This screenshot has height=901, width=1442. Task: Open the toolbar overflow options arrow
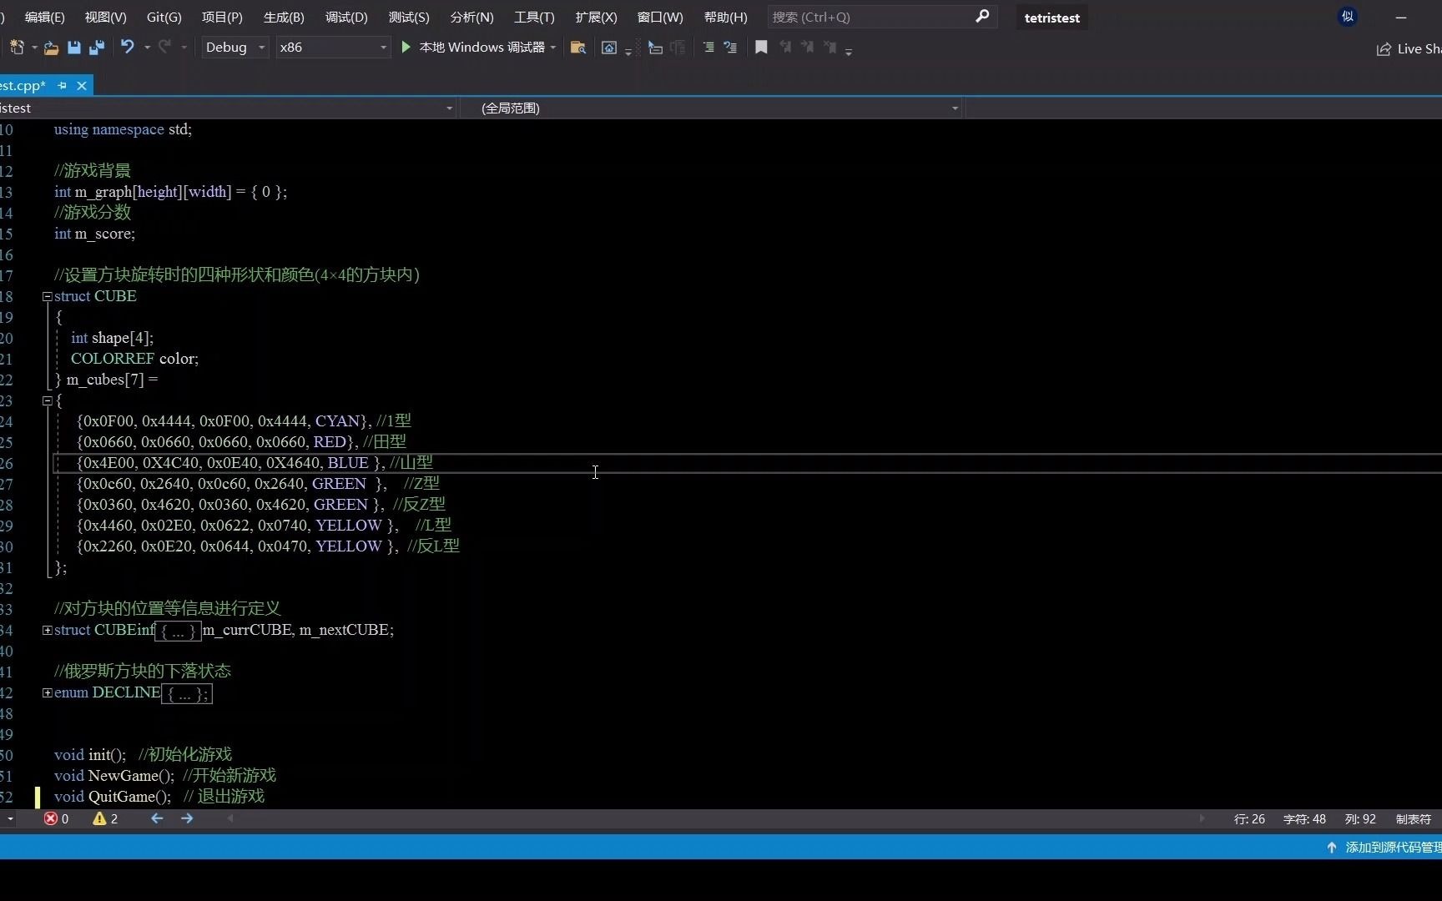tap(849, 52)
